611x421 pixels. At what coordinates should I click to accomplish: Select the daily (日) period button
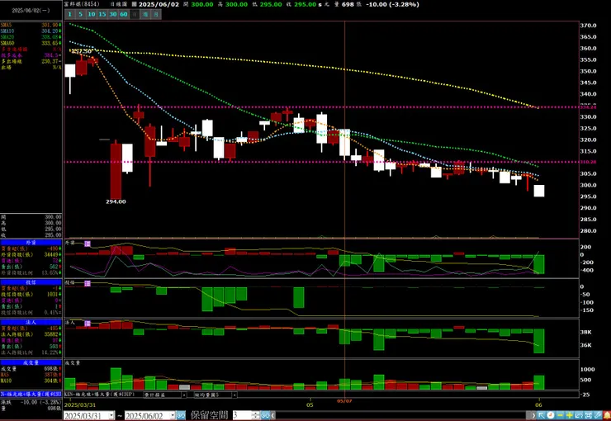pyautogui.click(x=135, y=14)
